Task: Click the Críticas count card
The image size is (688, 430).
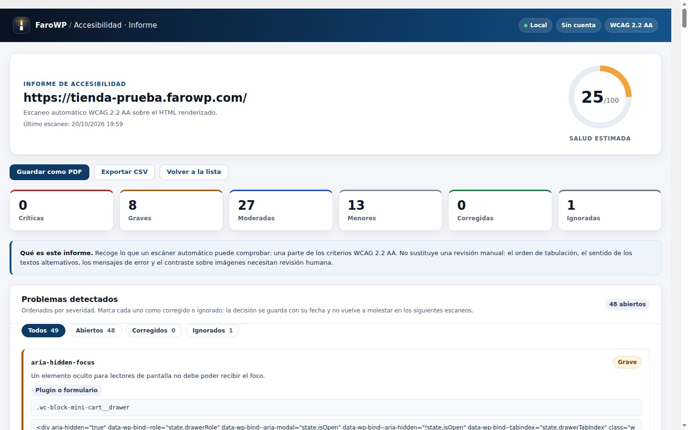Action: (x=62, y=210)
